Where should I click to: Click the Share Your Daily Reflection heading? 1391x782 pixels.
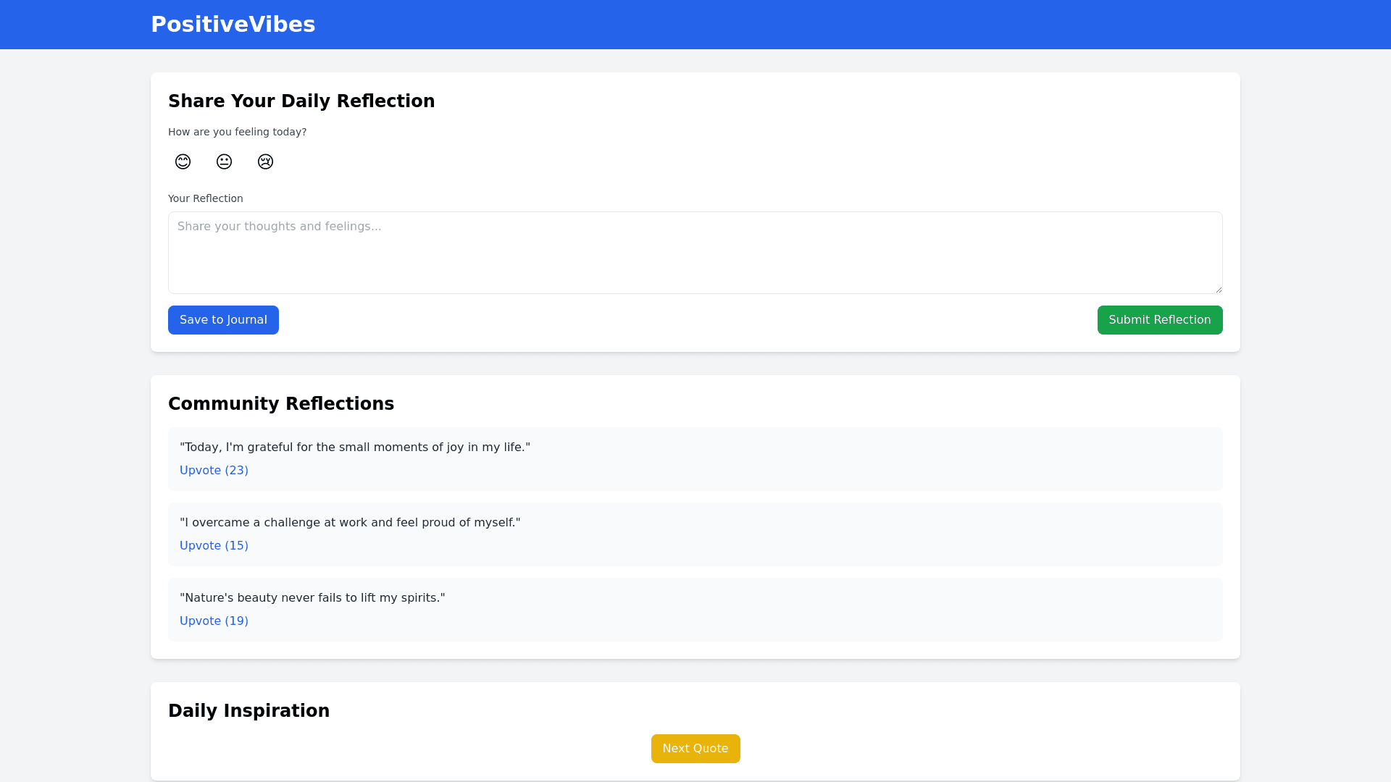point(301,101)
